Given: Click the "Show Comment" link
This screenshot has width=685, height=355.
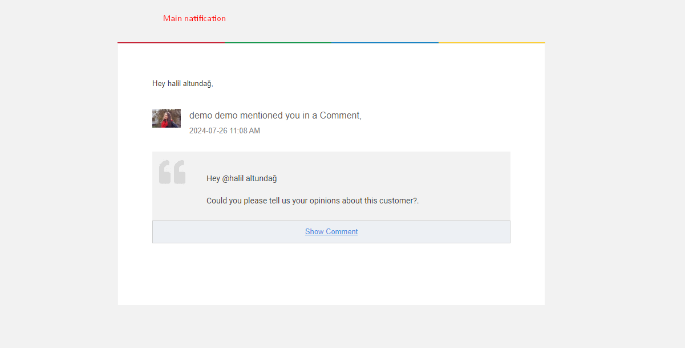Looking at the screenshot, I should tap(331, 232).
